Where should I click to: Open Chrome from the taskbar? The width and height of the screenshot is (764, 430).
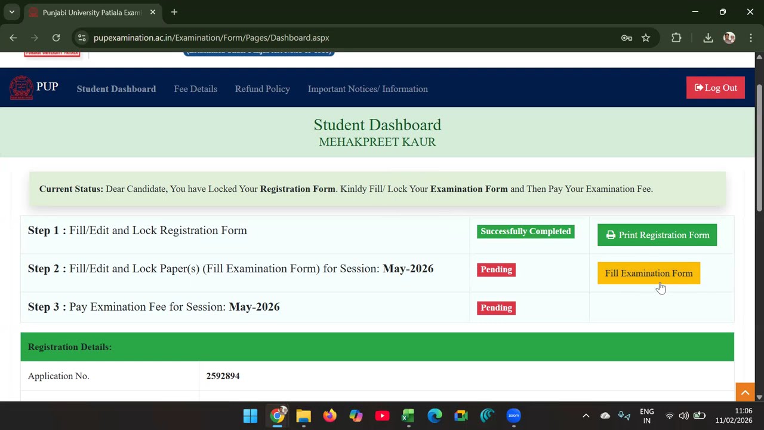point(277,416)
